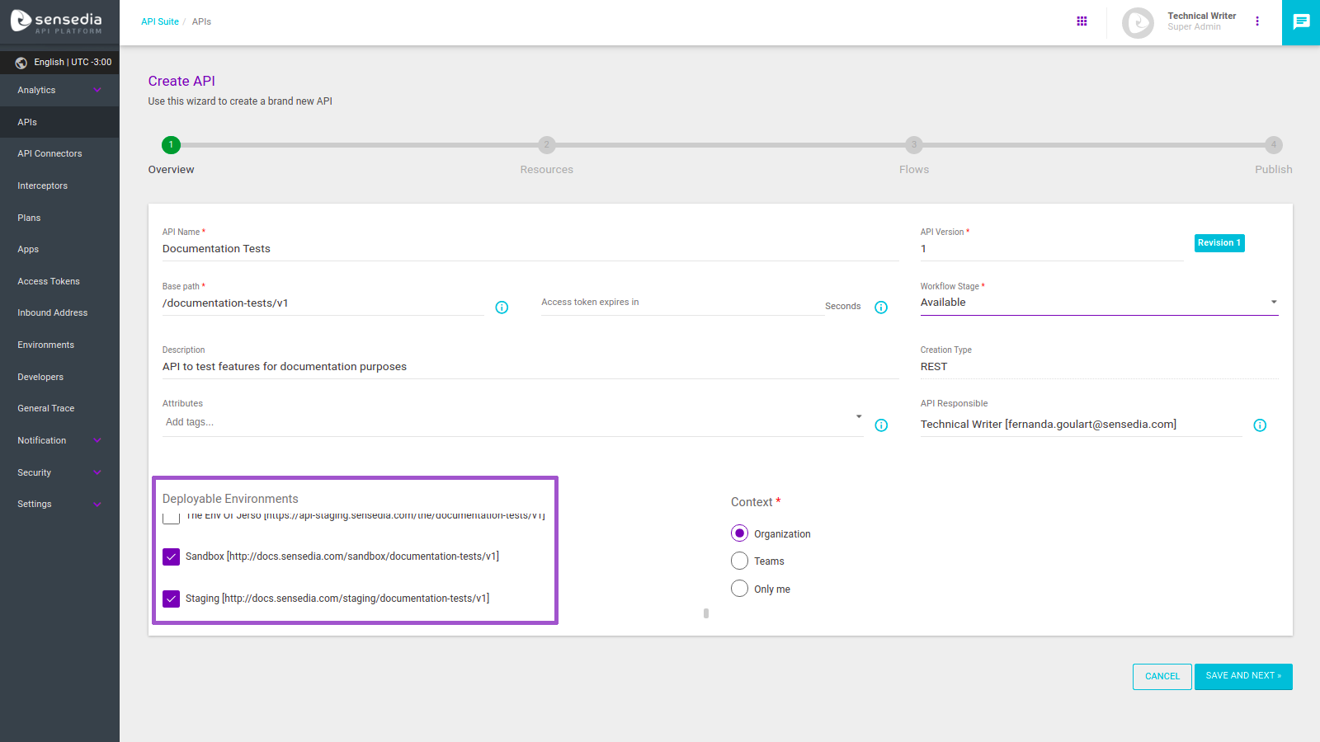Screen dimensions: 1320x742
Task: Open the apps grid icon in top bar
Action: [x=1082, y=21]
